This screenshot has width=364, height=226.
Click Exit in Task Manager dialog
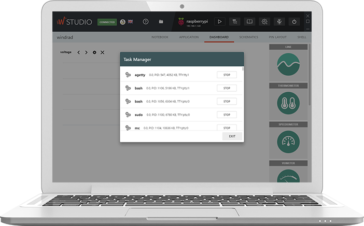click(x=232, y=136)
